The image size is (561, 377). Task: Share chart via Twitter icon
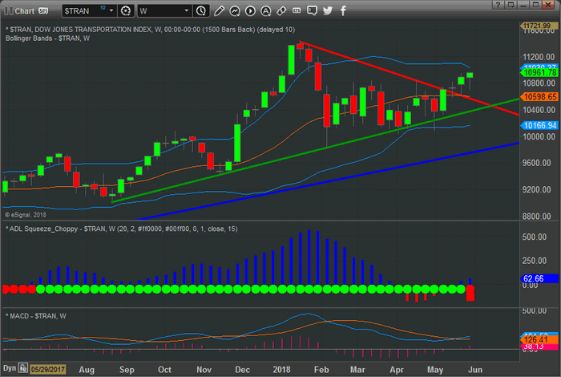coord(328,11)
